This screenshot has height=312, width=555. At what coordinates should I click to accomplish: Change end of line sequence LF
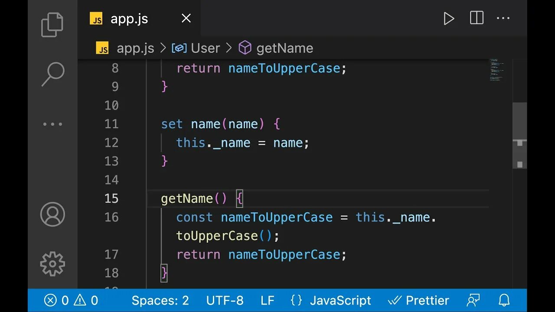click(268, 300)
